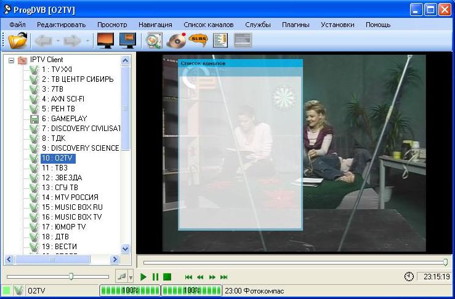455x299 pixels.
Task: Click the record disc icon
Action: [x=176, y=41]
